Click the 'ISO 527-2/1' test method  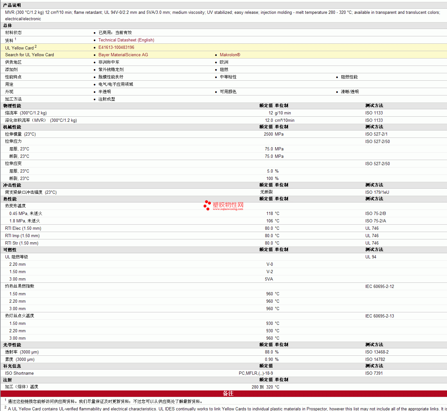point(376,134)
